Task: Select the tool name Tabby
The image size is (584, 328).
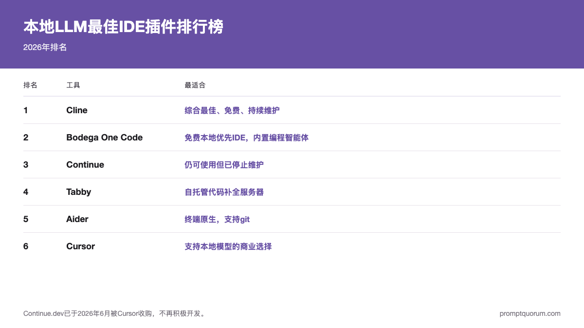Action: pyautogui.click(x=79, y=192)
